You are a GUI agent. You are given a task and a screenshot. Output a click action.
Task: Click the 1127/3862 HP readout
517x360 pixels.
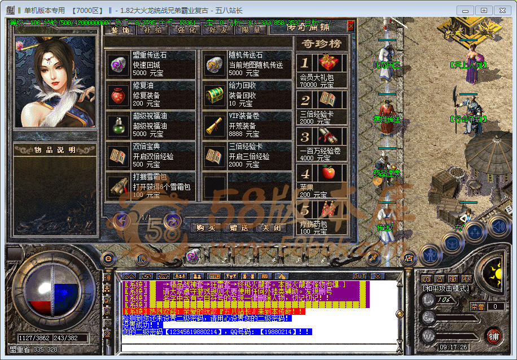(x=34, y=338)
